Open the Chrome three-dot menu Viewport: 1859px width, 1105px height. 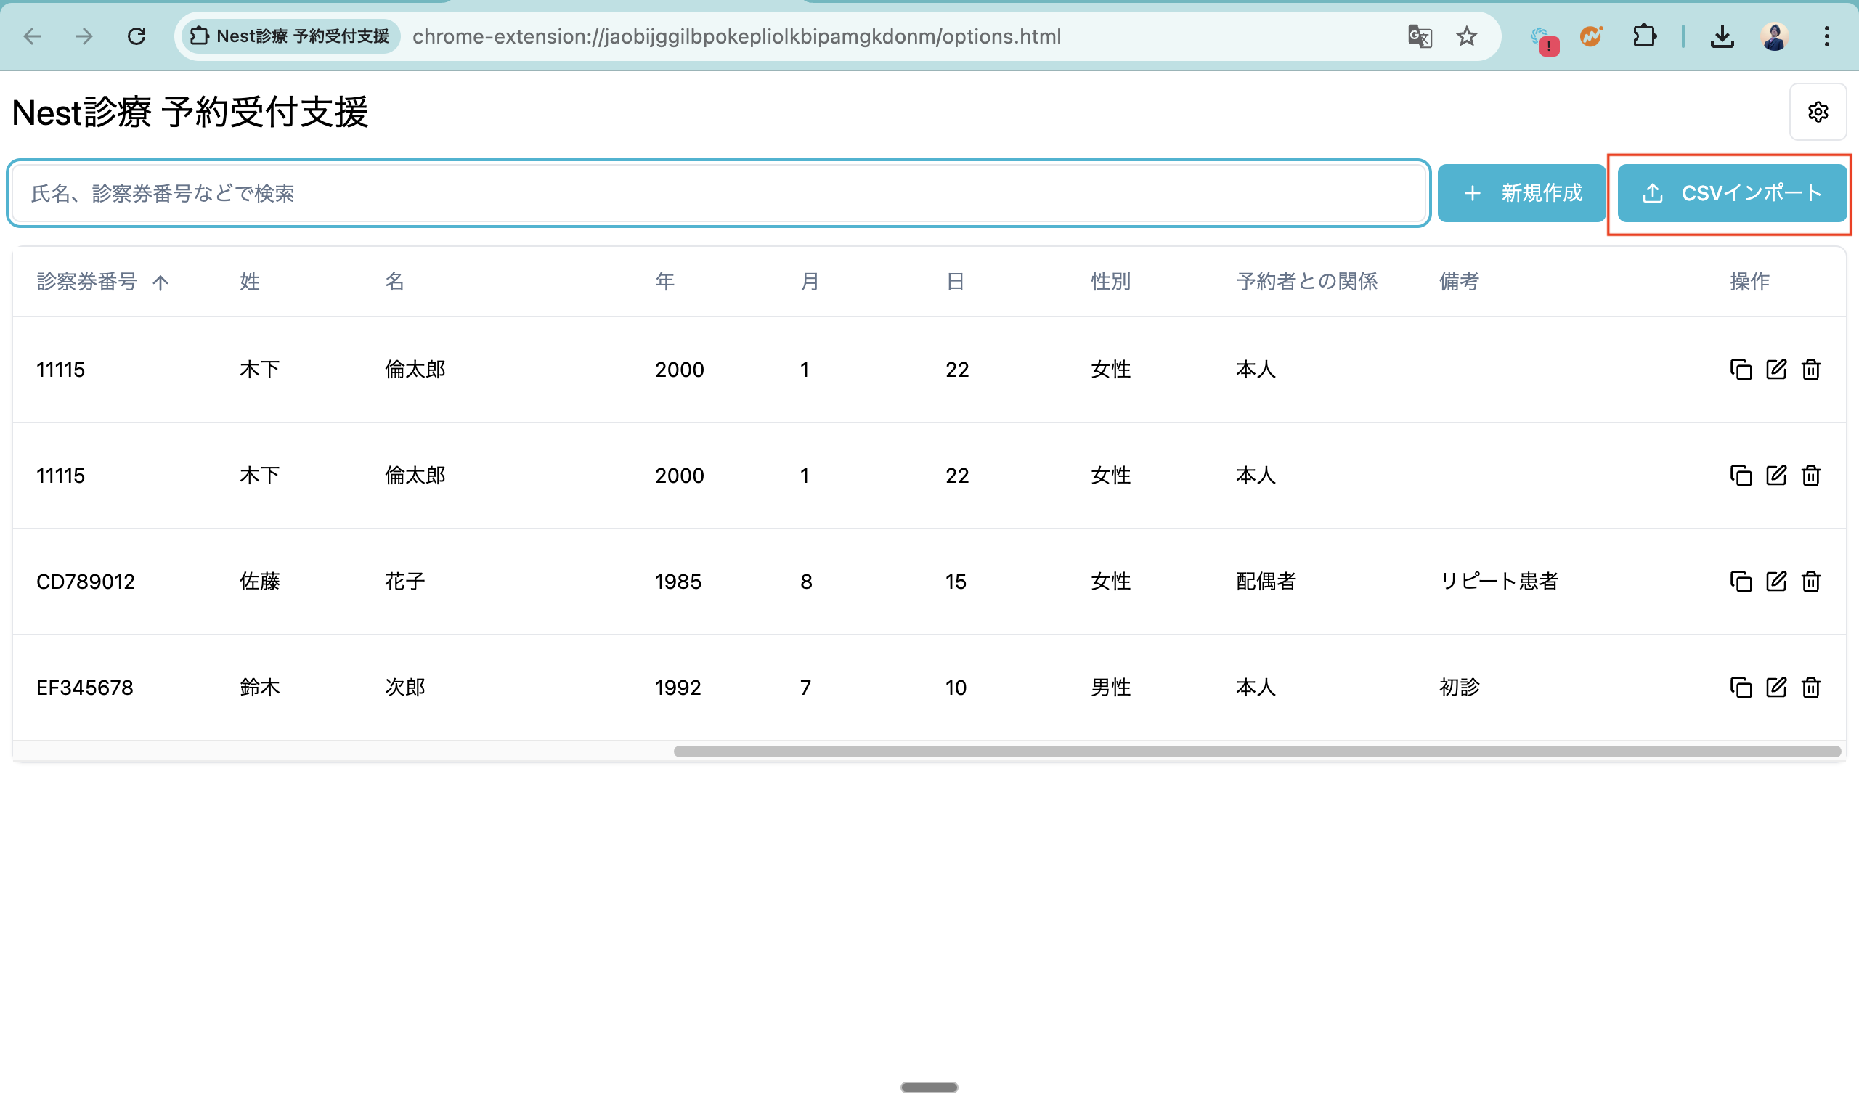pos(1826,36)
